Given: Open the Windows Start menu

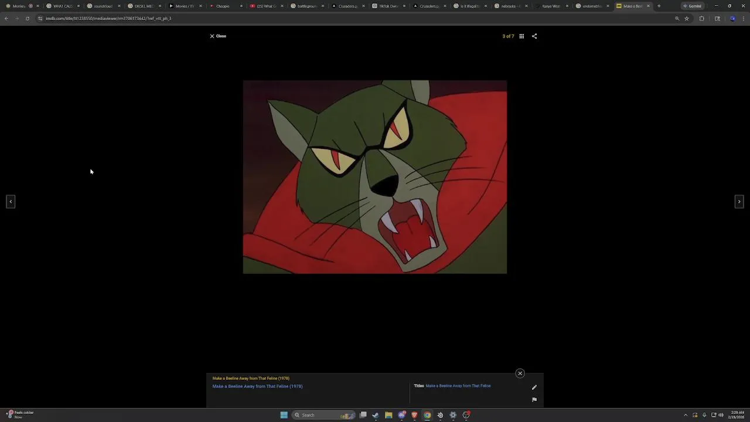Looking at the screenshot, I should pyautogui.click(x=284, y=415).
